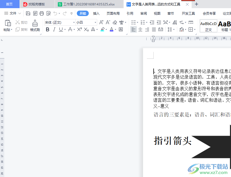Go to the 首页 home tab
The image size is (231, 177).
pyautogui.click(x=9, y=4)
